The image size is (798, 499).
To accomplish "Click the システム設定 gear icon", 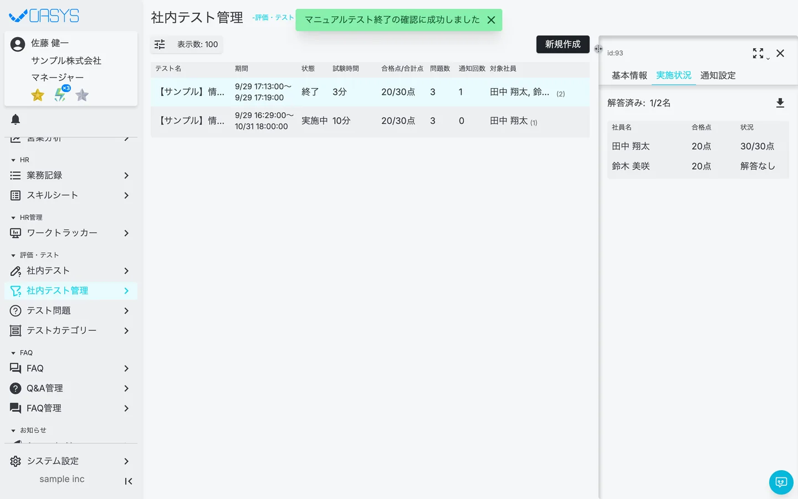I will (16, 461).
